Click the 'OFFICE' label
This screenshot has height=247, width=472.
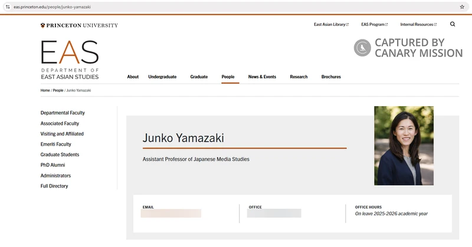[x=255, y=207]
